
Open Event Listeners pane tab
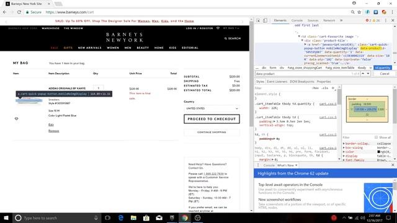coord(277,82)
